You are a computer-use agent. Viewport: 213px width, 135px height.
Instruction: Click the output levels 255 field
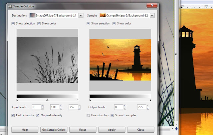point(142,107)
